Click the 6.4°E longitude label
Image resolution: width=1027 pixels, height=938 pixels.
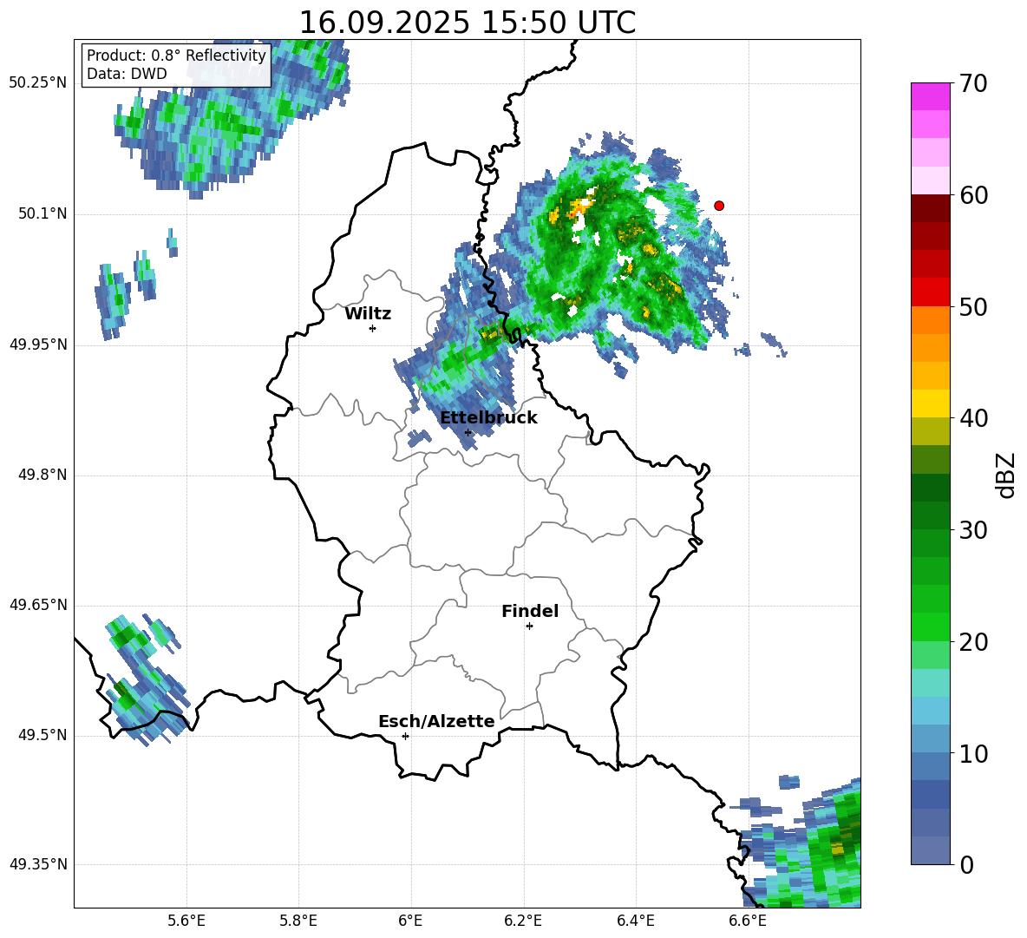[635, 921]
